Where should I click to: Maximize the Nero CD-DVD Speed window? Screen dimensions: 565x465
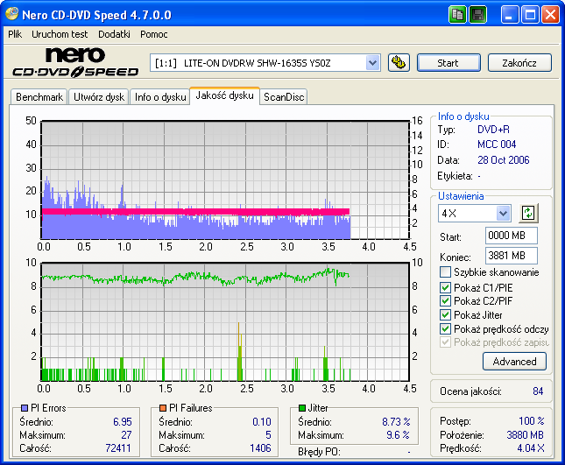pos(530,15)
